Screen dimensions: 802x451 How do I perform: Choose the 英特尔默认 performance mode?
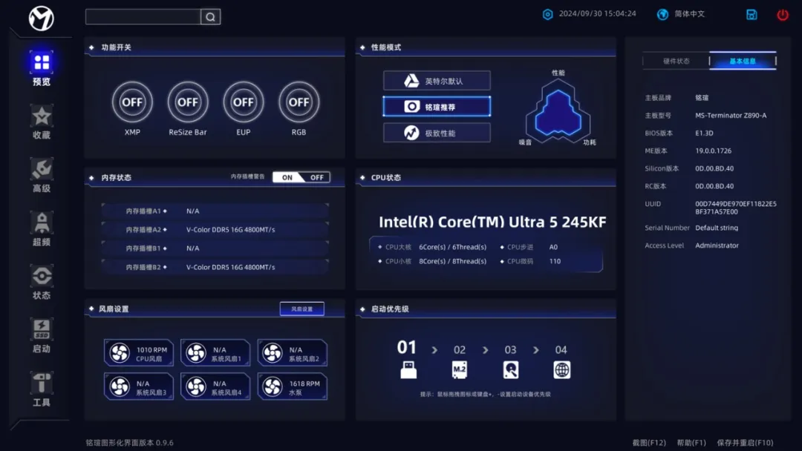(x=437, y=81)
